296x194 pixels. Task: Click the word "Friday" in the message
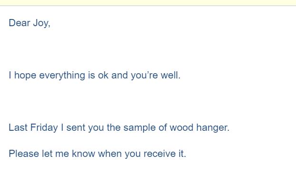[x=44, y=127]
